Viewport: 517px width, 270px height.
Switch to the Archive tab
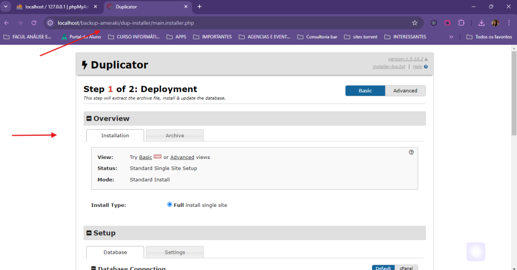175,136
